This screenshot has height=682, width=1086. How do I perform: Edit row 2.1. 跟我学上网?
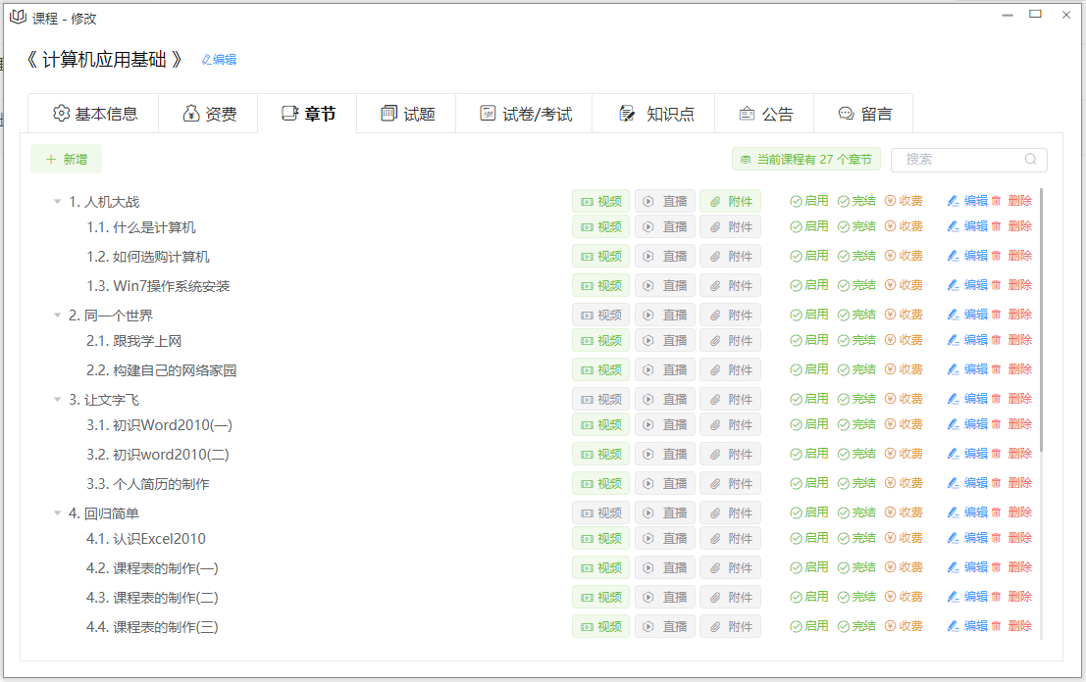pyautogui.click(x=967, y=340)
